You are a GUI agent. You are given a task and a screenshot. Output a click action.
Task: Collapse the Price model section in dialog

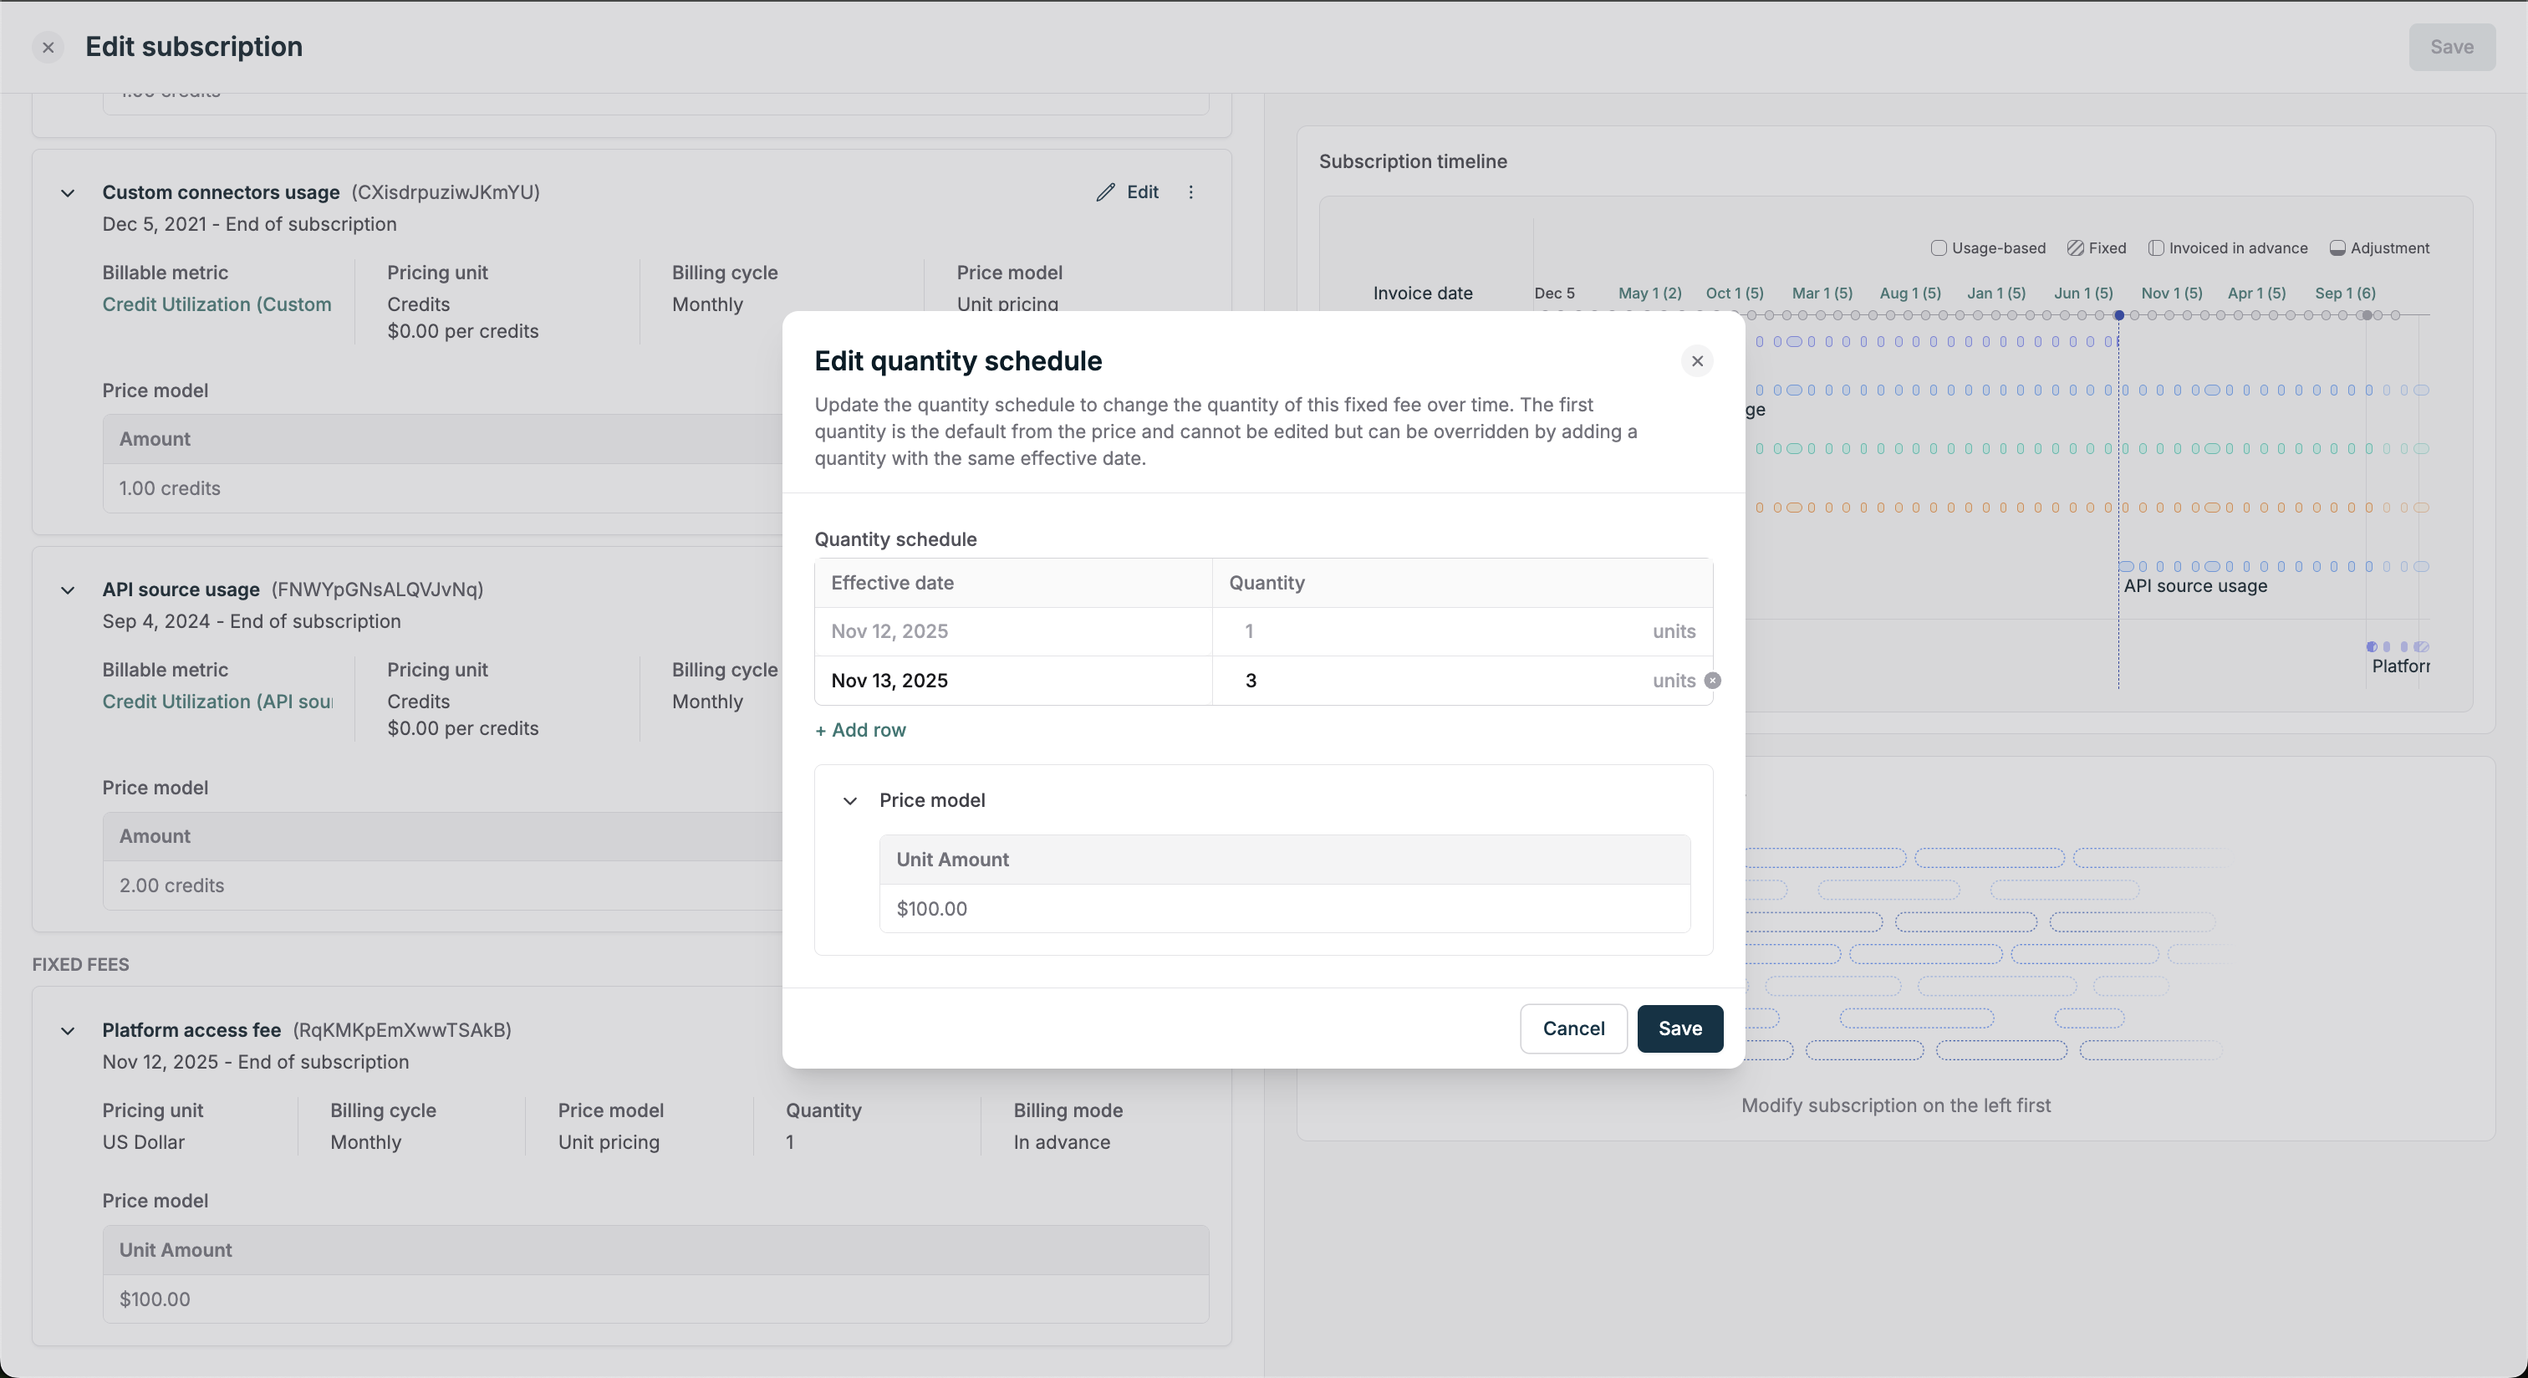[x=850, y=801]
